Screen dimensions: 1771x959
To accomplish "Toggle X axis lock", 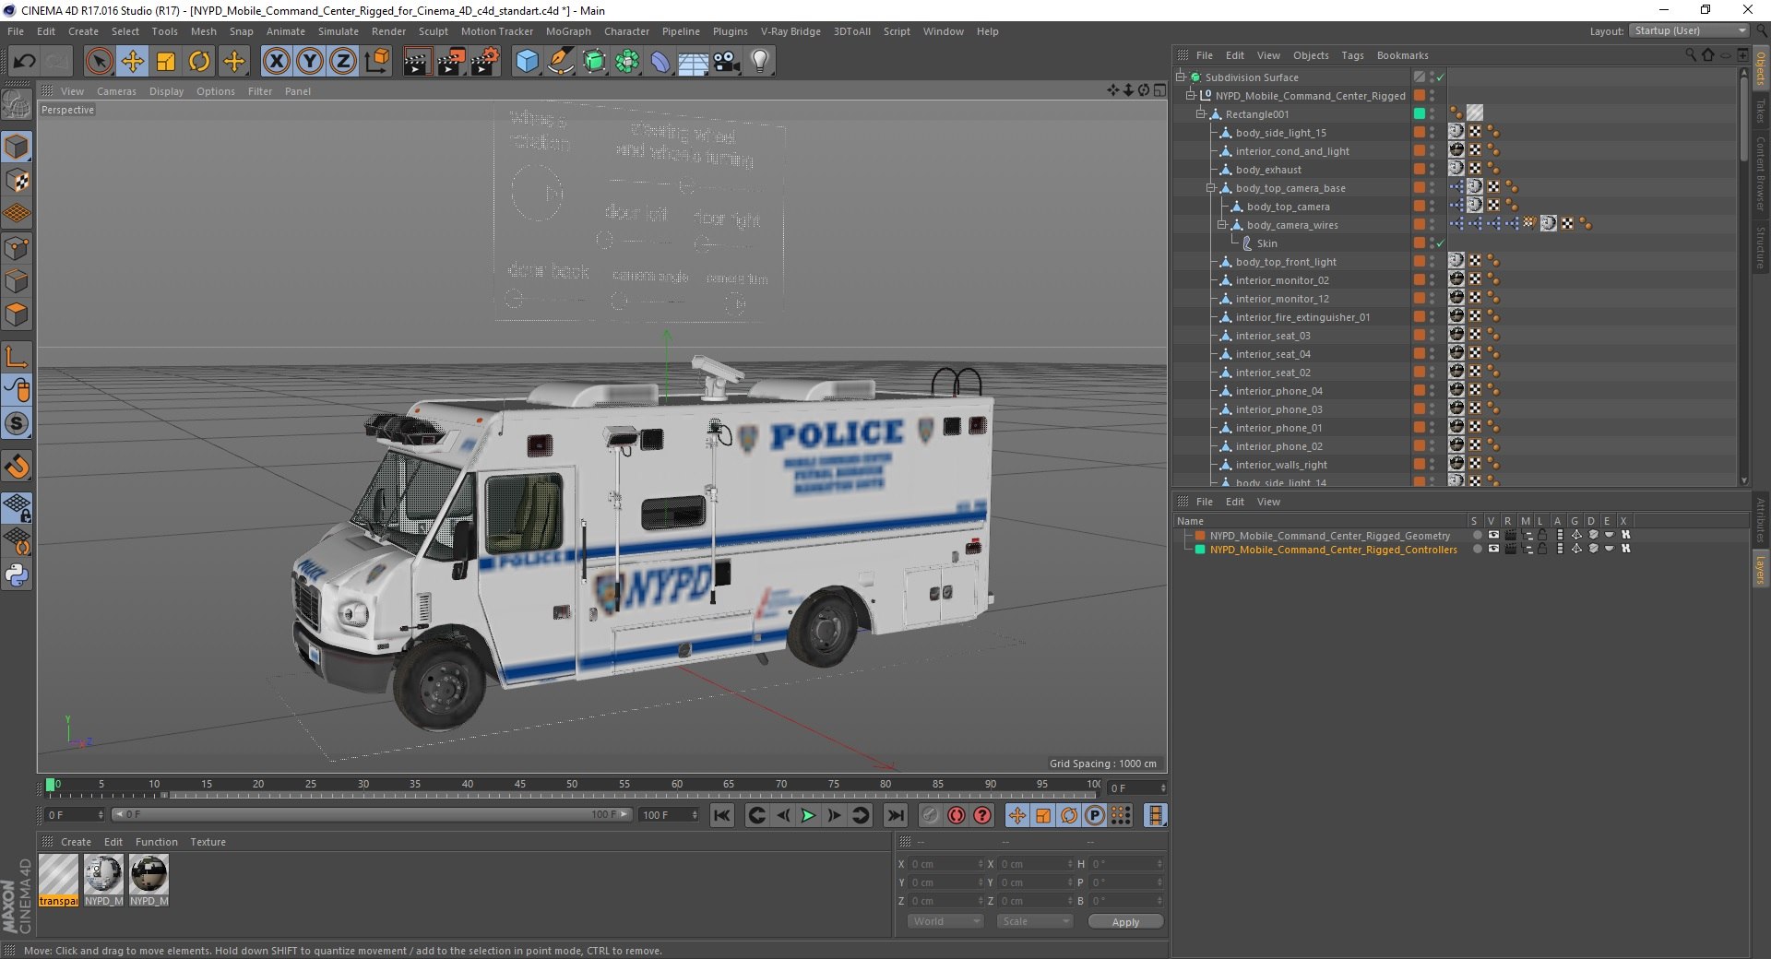I will pyautogui.click(x=276, y=62).
